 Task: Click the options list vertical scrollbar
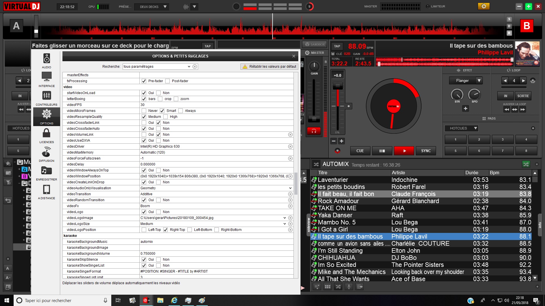296,184
